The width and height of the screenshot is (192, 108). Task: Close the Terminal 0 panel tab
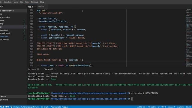(55, 69)
